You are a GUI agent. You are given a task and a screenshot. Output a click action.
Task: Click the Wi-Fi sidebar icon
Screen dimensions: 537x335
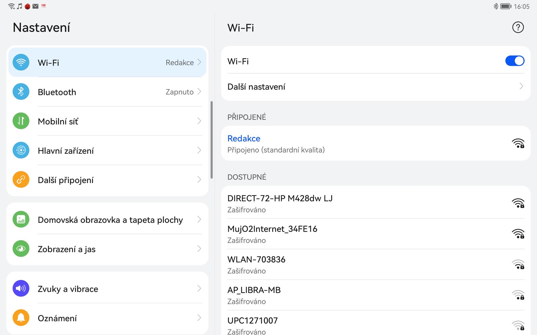(x=21, y=62)
